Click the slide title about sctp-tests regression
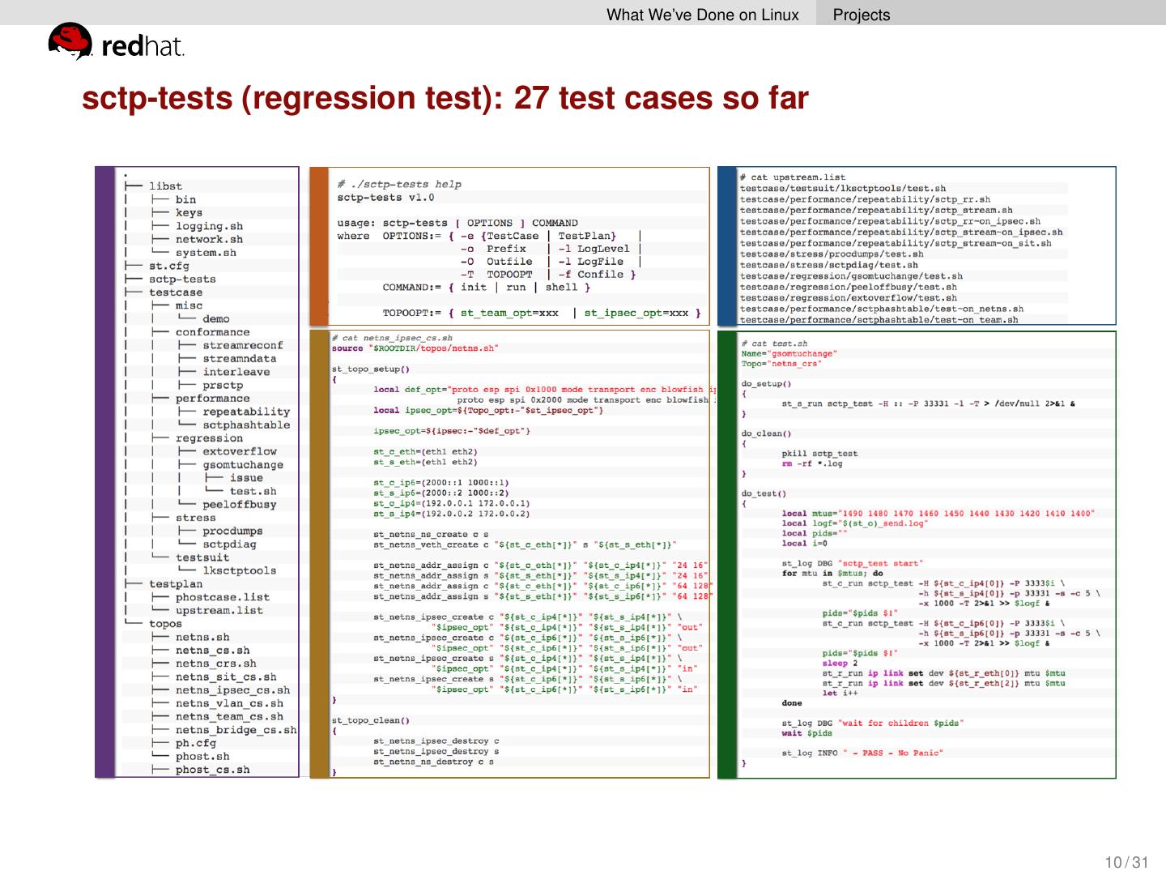Screen dimensions: 1166x875 coord(445,98)
